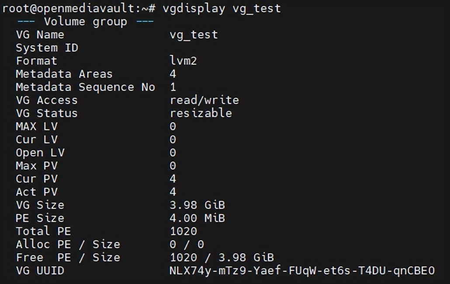
Task: Click the vg_test argument in command line
Action: [x=257, y=9]
